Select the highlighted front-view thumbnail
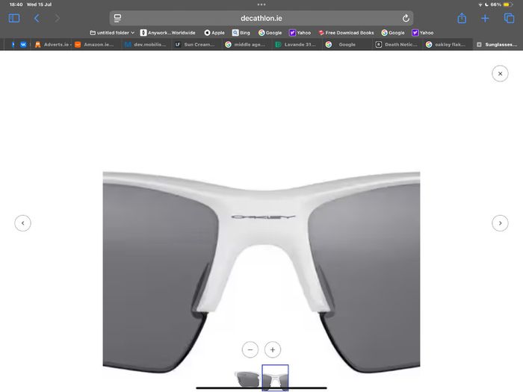This screenshot has width=523, height=392. coord(275,378)
